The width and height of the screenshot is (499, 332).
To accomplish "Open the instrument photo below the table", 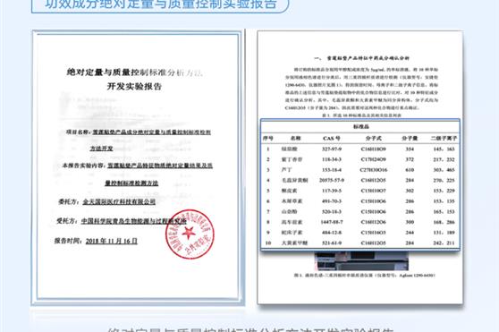I will (361, 260).
